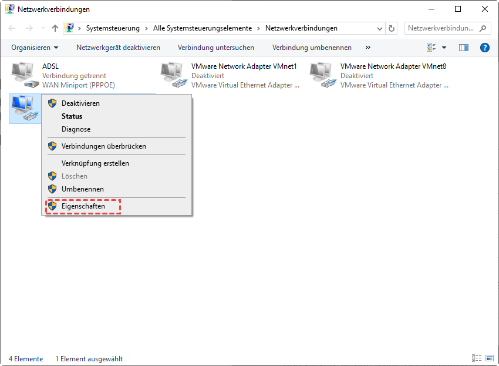499x366 pixels.
Task: Click the change view icon
Action: pos(431,48)
